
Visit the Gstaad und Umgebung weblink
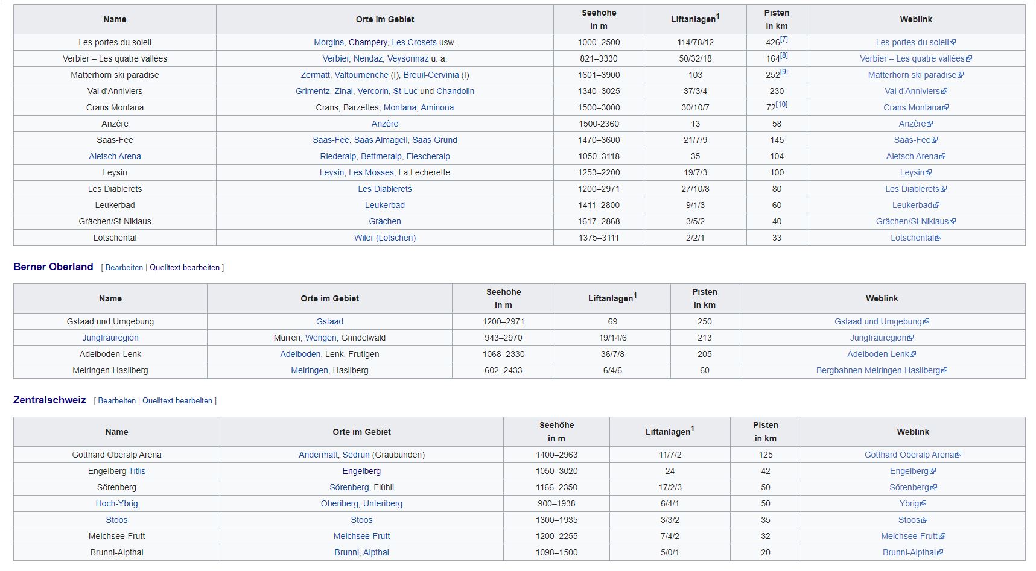click(x=882, y=321)
